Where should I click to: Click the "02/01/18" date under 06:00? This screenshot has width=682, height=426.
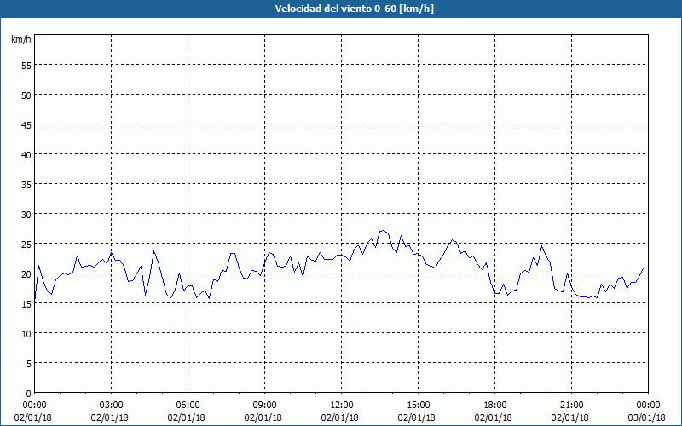click(186, 417)
